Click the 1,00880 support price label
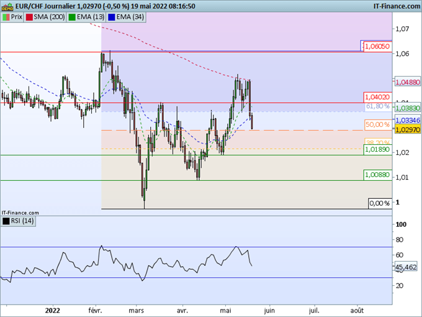422x317 pixels. pos(377,175)
